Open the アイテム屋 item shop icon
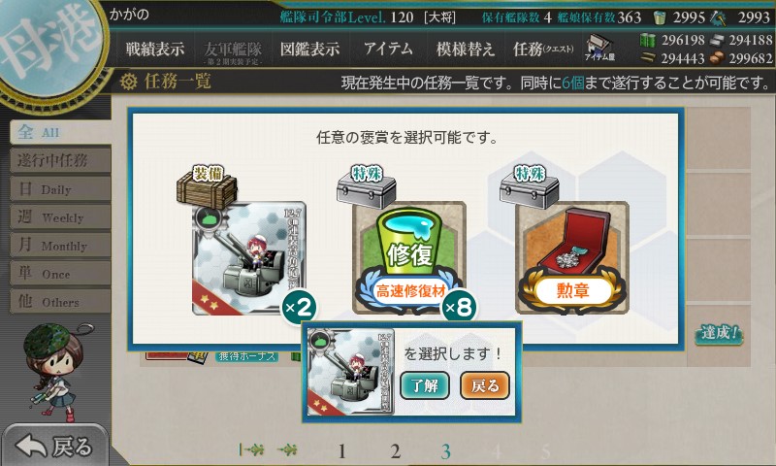Screen dimensions: 776x466 coord(599,48)
